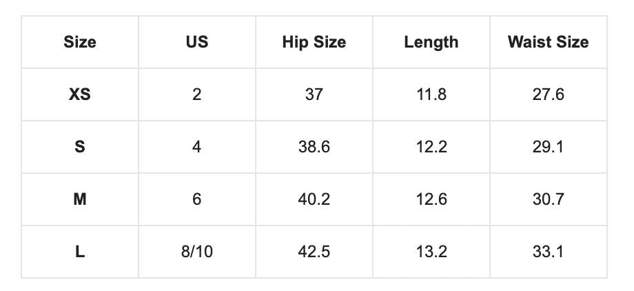
Task: Select the L size row label
Action: pyautogui.click(x=80, y=252)
